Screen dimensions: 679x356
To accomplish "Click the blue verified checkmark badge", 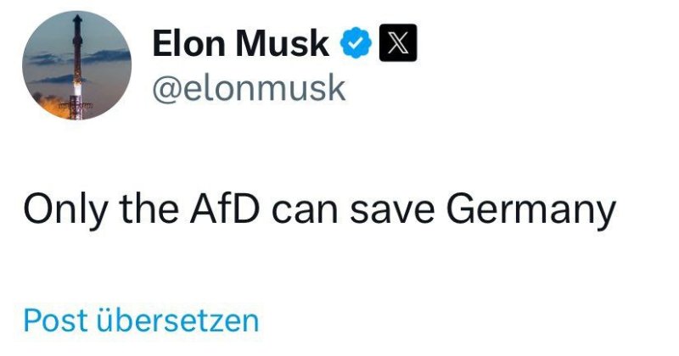I will coord(355,43).
